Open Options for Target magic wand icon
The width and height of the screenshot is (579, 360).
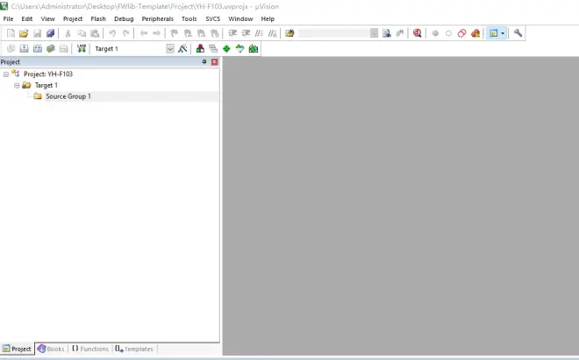(182, 49)
